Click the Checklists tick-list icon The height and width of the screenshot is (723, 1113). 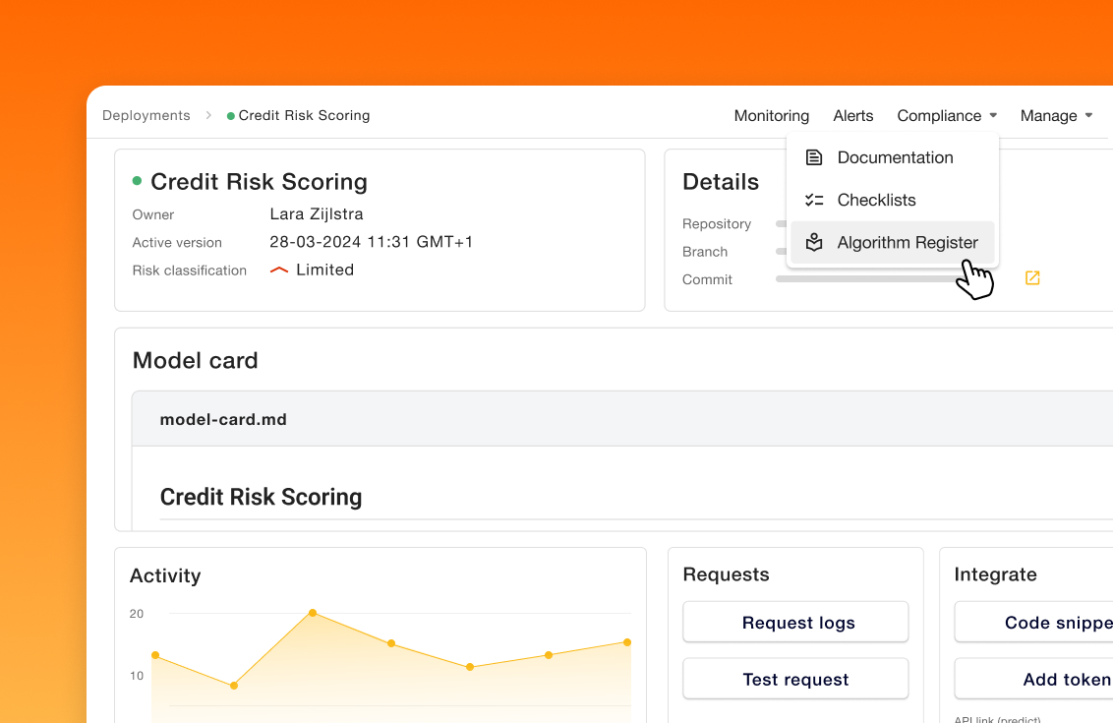coord(813,201)
